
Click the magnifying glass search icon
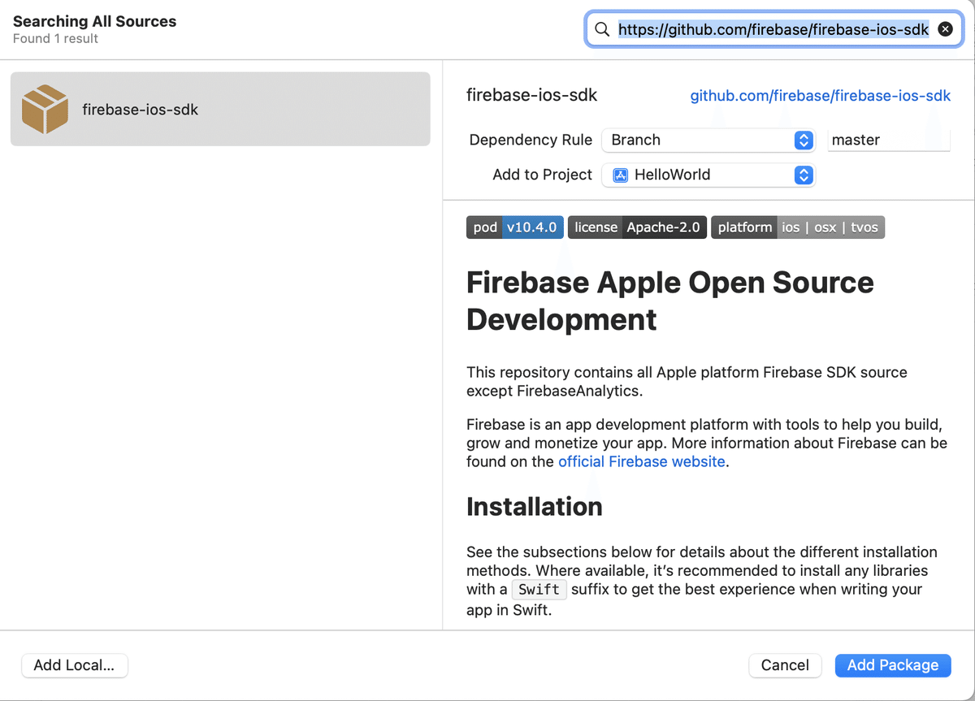(601, 28)
